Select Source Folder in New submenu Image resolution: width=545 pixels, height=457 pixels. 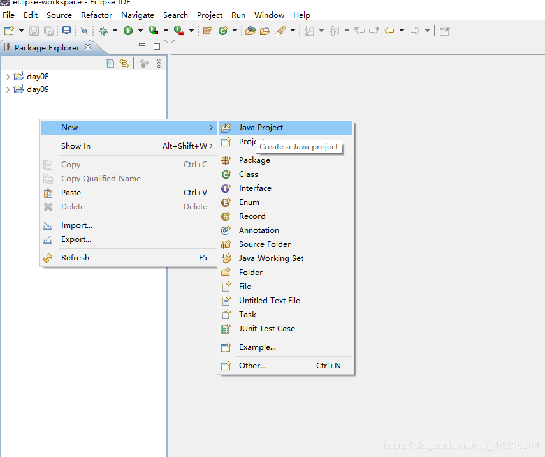[x=286, y=244]
